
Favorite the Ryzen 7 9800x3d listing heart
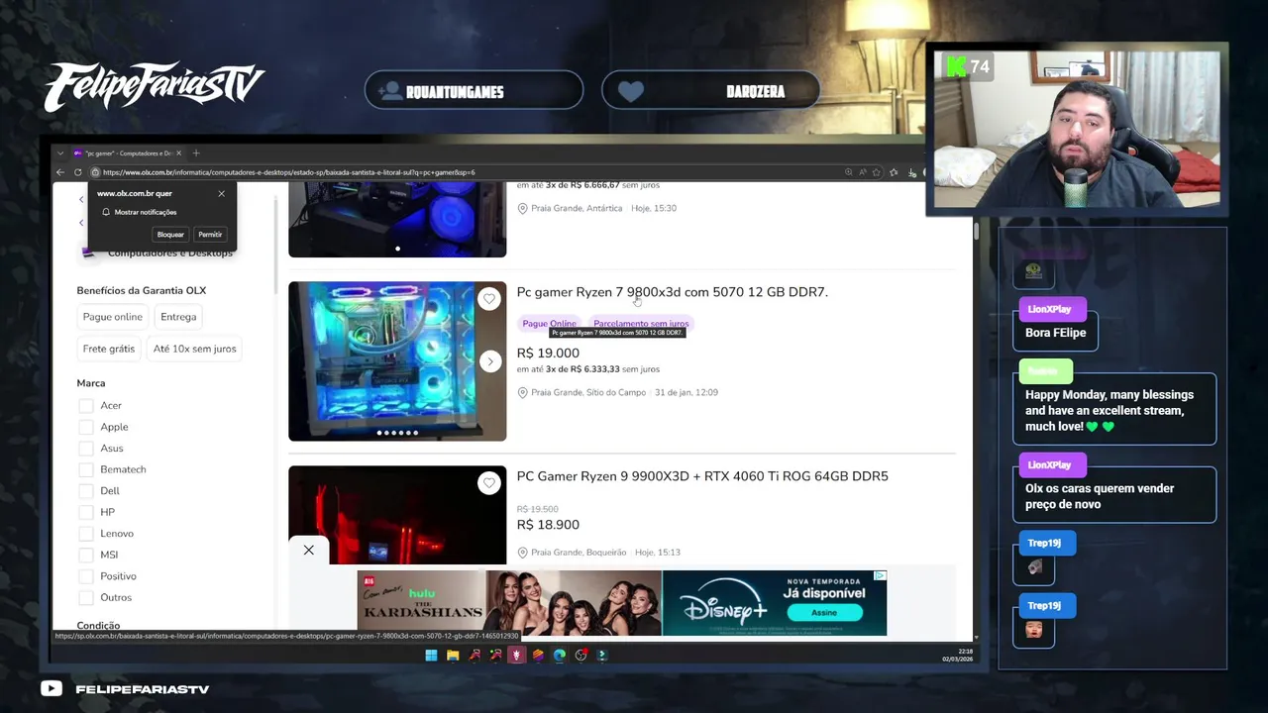coord(489,299)
